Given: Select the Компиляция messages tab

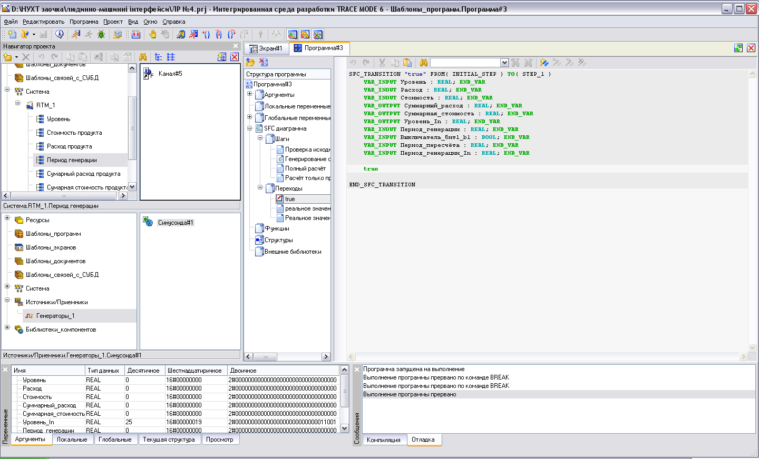Looking at the screenshot, I should (x=384, y=440).
